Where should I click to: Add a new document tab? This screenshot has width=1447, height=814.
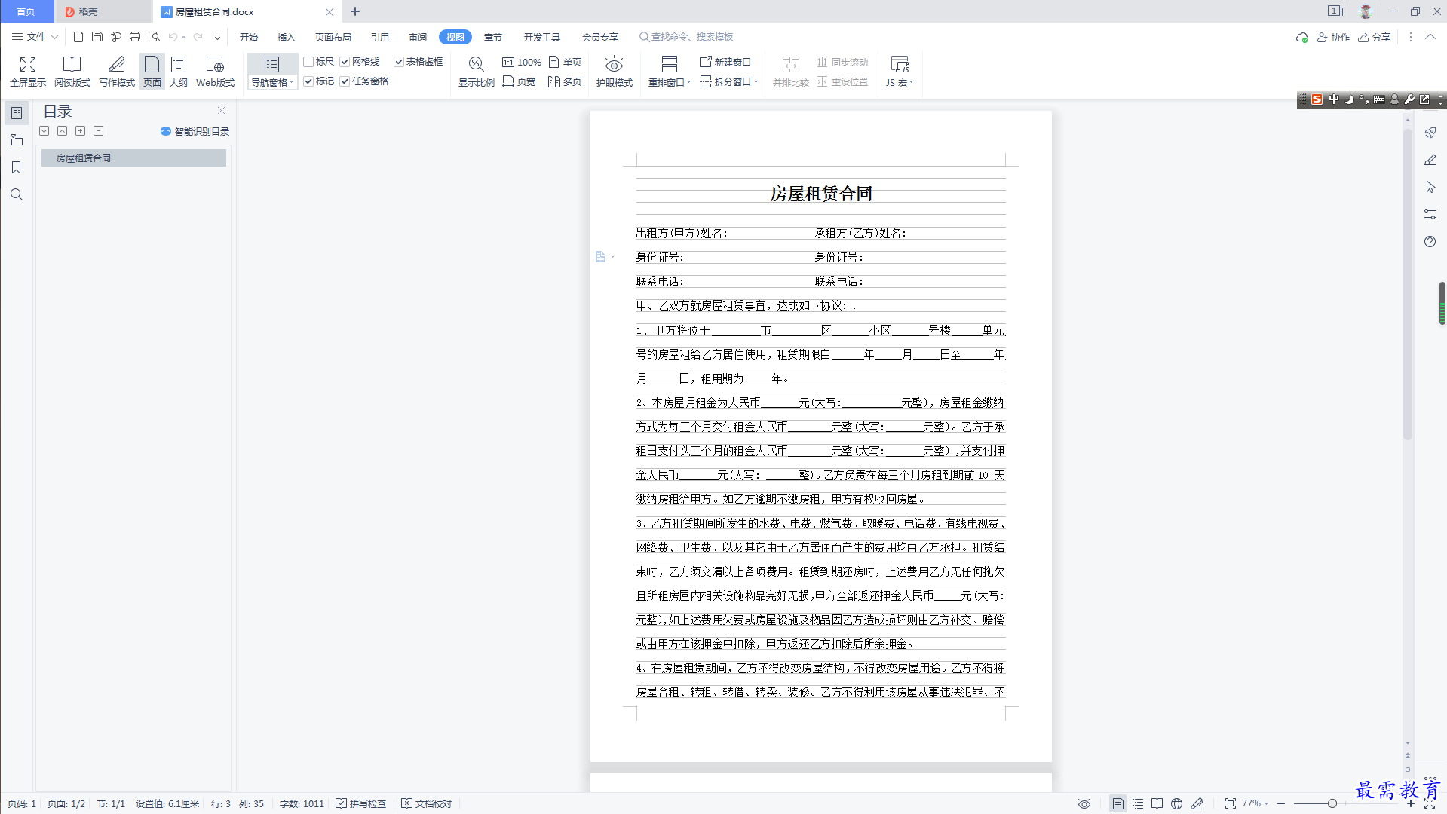pyautogui.click(x=355, y=11)
